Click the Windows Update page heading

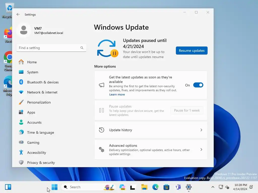(121, 27)
